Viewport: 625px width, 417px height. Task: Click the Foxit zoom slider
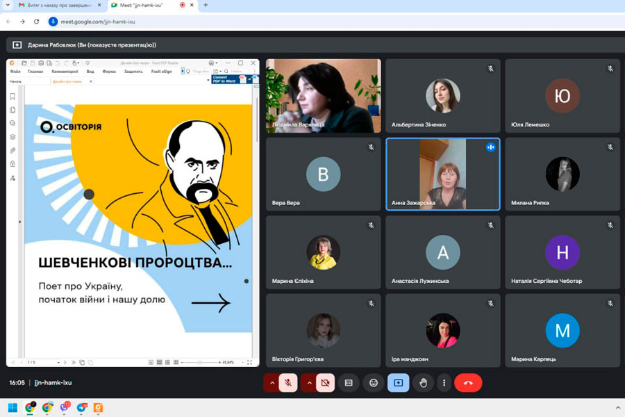coord(201,362)
